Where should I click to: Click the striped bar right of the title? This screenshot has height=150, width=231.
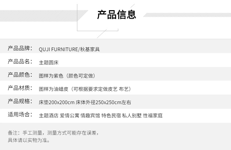coord(187,15)
